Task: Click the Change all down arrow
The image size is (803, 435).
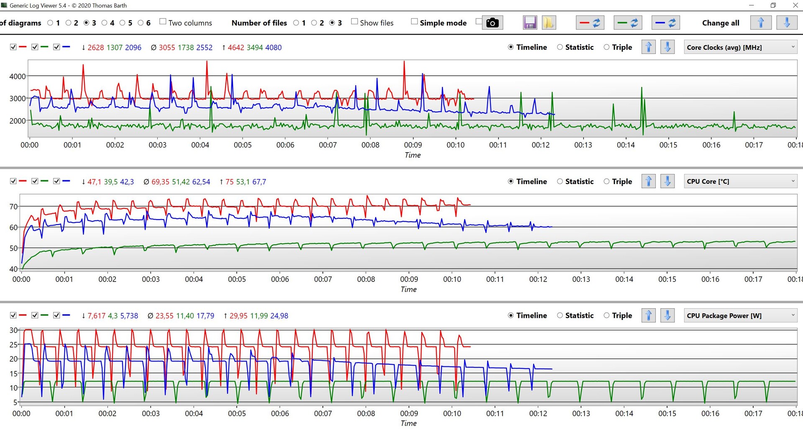Action: point(787,23)
